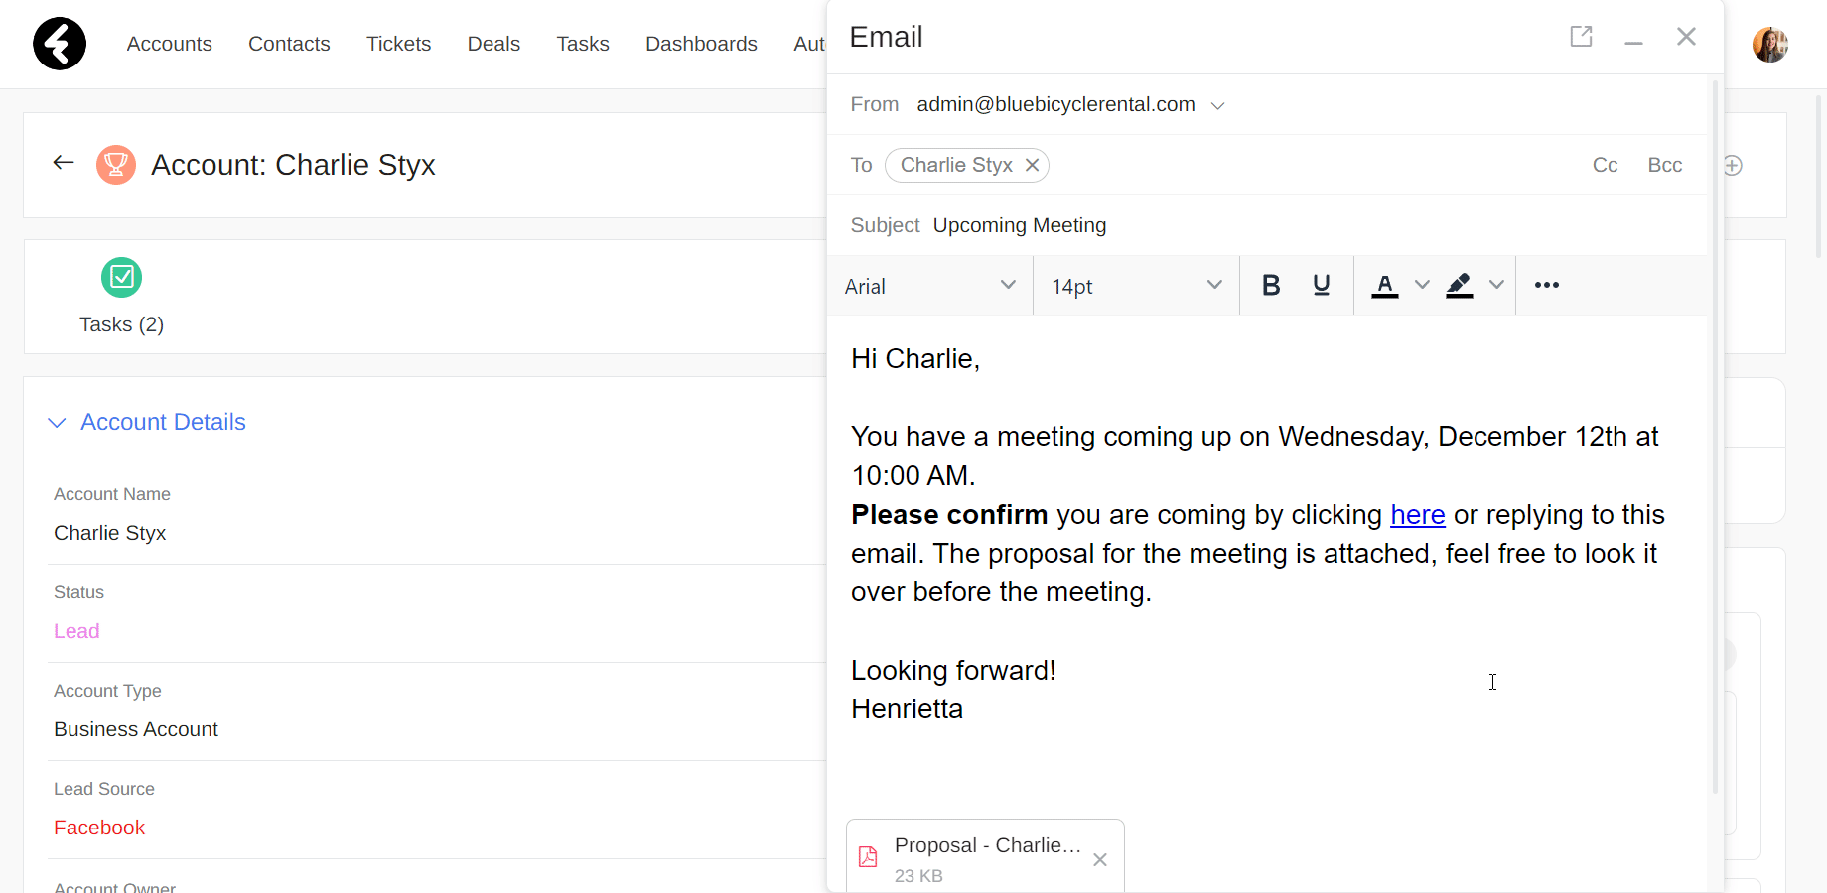This screenshot has width=1827, height=893.
Task: Expand the From address dropdown
Action: (1218, 106)
